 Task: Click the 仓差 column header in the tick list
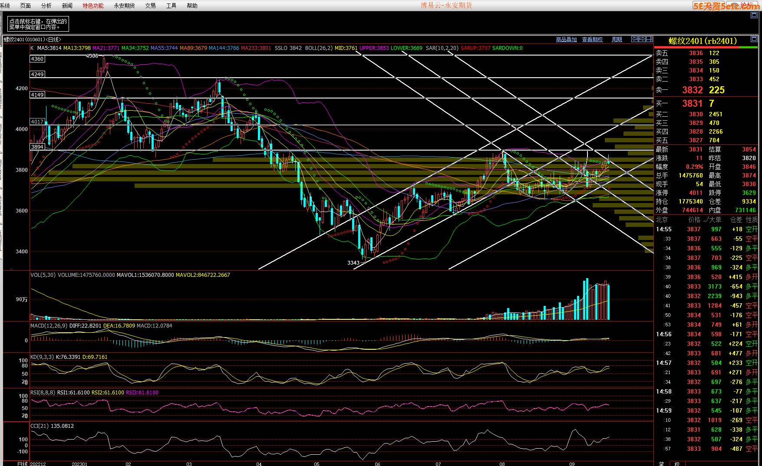pyautogui.click(x=736, y=220)
